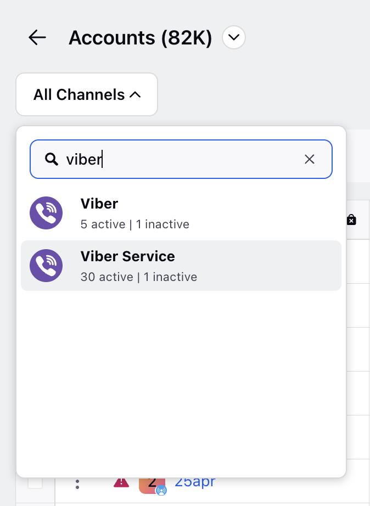Collapse the All Channels dropdown
Viewport: 370px width, 506px height.
point(87,94)
